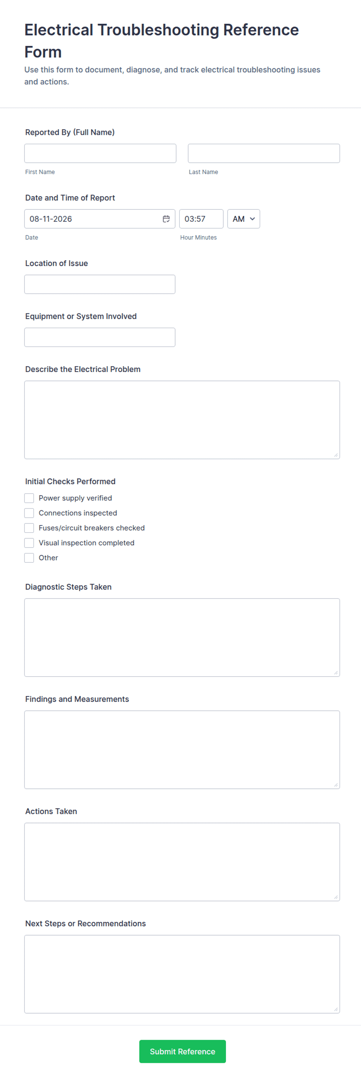Click the Findings and Measurements textarea

pyautogui.click(x=182, y=750)
